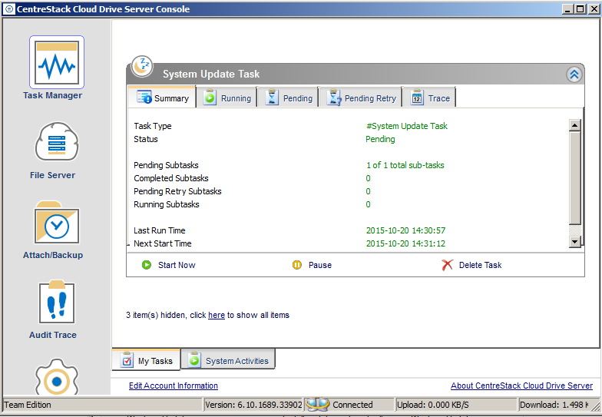Click the System Update Task header title
This screenshot has height=417, width=602.
[211, 74]
